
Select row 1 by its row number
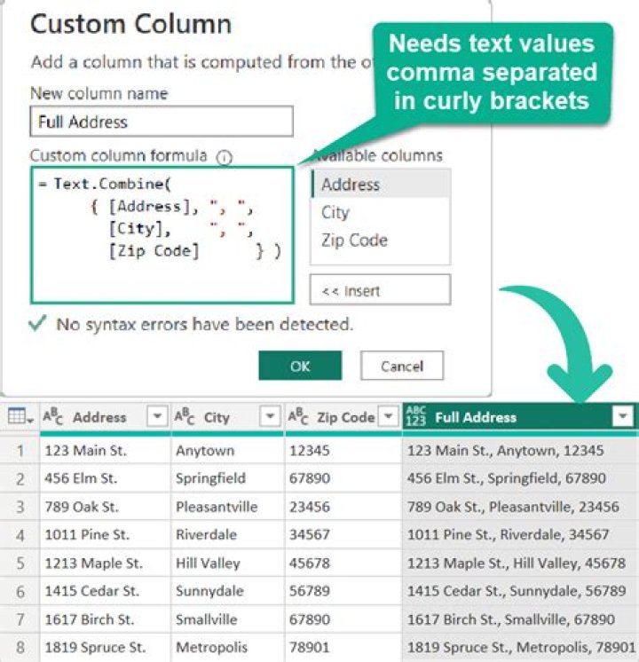pos(20,451)
